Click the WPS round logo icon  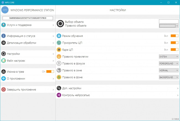pos(5,10)
